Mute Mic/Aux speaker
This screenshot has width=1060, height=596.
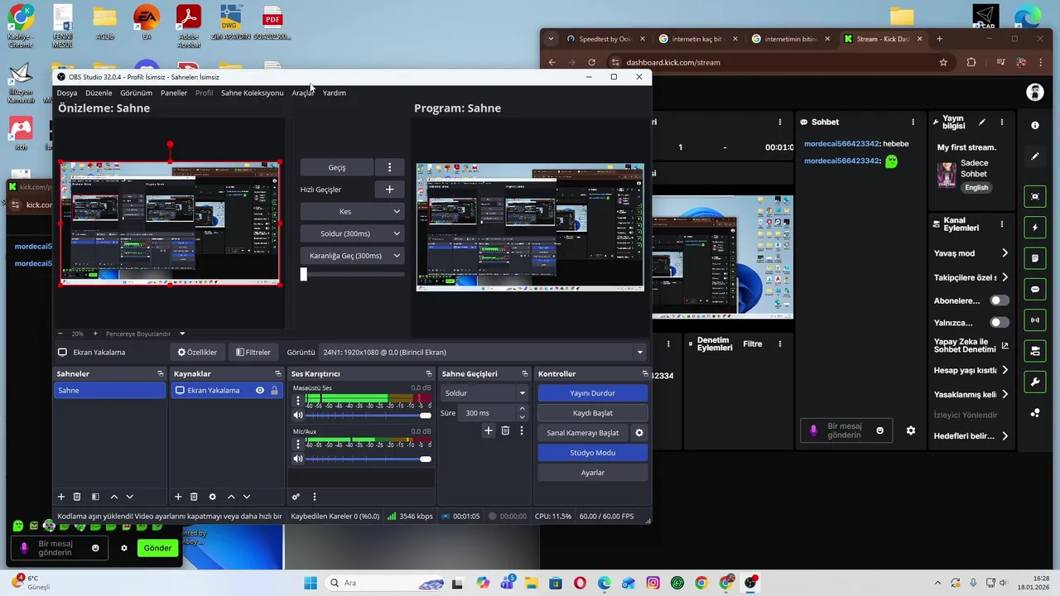298,459
